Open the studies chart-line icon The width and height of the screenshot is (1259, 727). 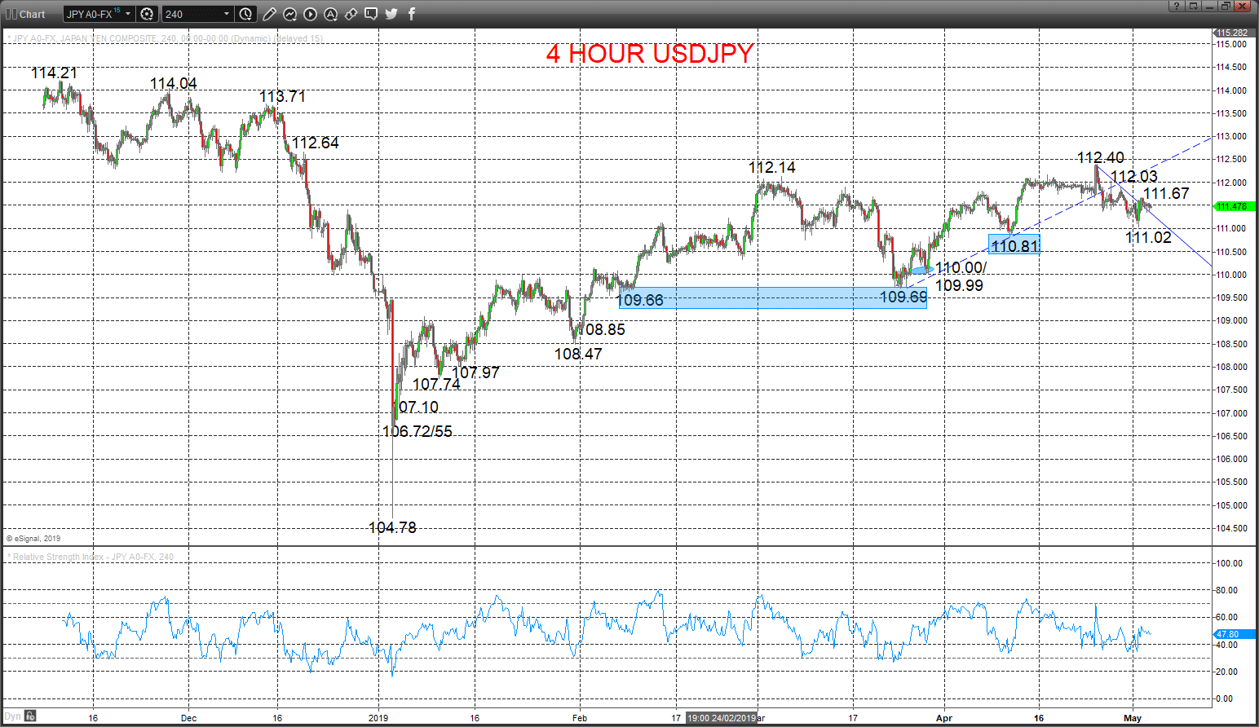289,14
